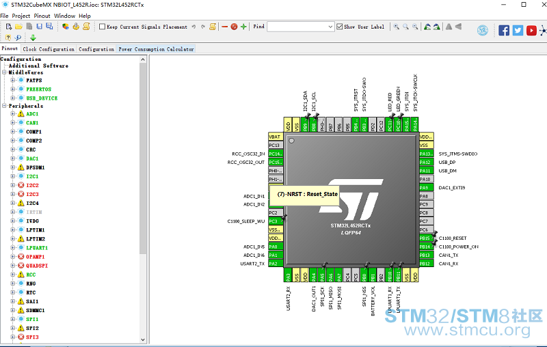This screenshot has width=547, height=347.
Task: Enable Keep Current Signals Placement checkbox
Action: (x=102, y=27)
